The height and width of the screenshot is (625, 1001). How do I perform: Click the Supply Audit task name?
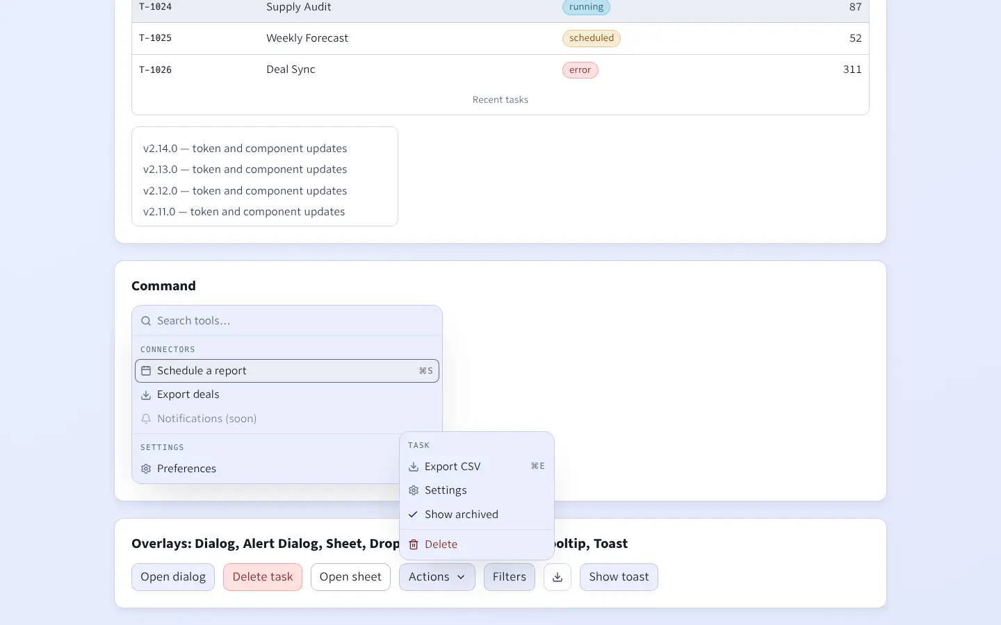[x=299, y=7]
